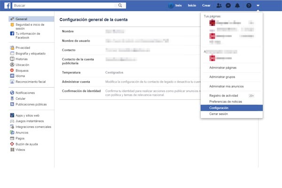Open the Messenger icon

pos(228,6)
